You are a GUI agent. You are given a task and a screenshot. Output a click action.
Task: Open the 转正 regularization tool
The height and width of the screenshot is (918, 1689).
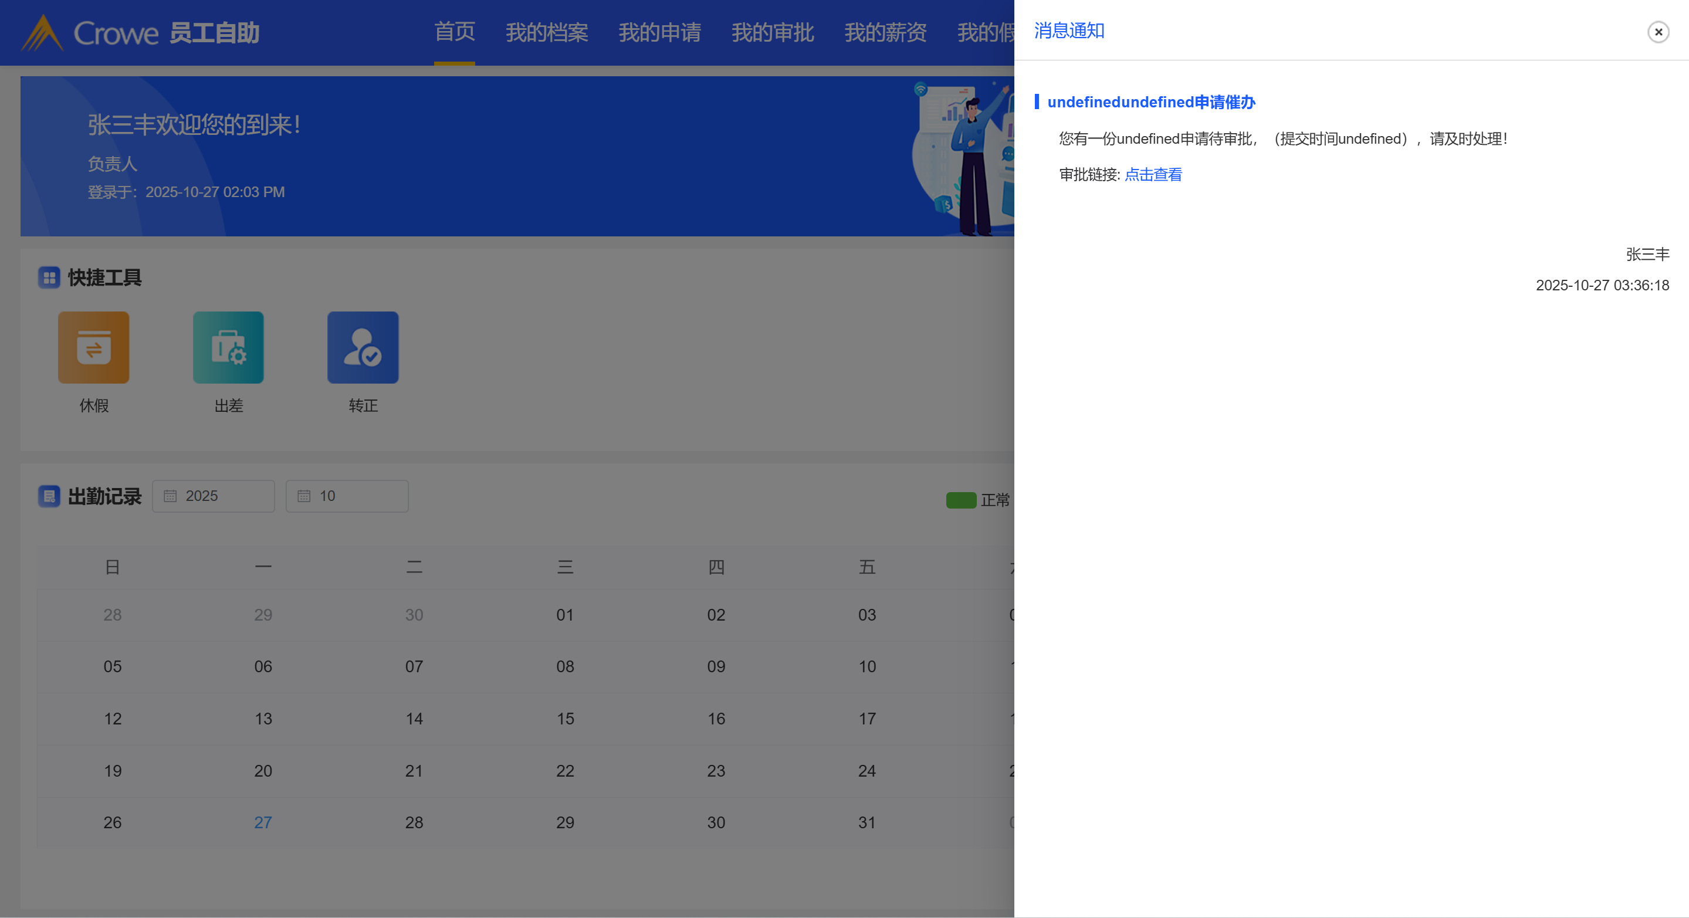pyautogui.click(x=363, y=347)
